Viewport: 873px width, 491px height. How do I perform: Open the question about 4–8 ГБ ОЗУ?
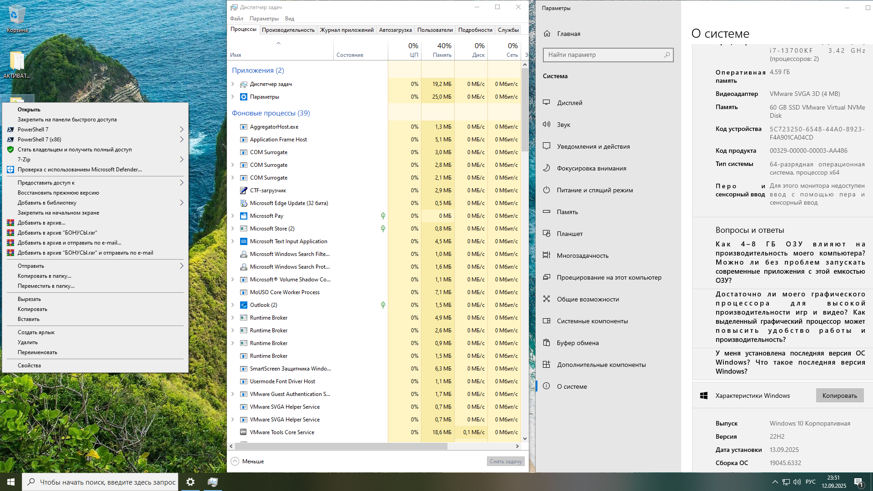pyautogui.click(x=790, y=262)
